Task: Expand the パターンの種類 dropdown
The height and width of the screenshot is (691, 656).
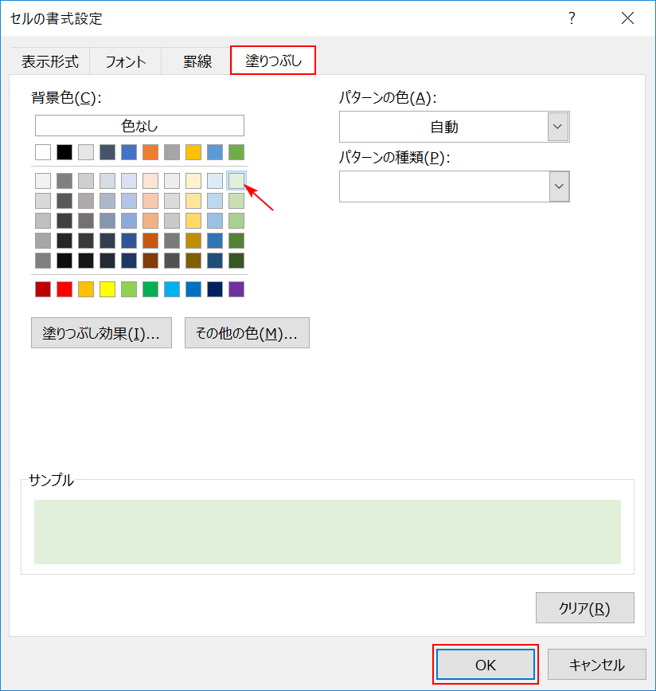Action: 560,186
